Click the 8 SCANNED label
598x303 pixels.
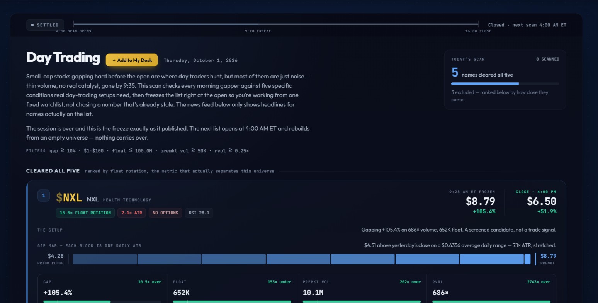coord(547,59)
